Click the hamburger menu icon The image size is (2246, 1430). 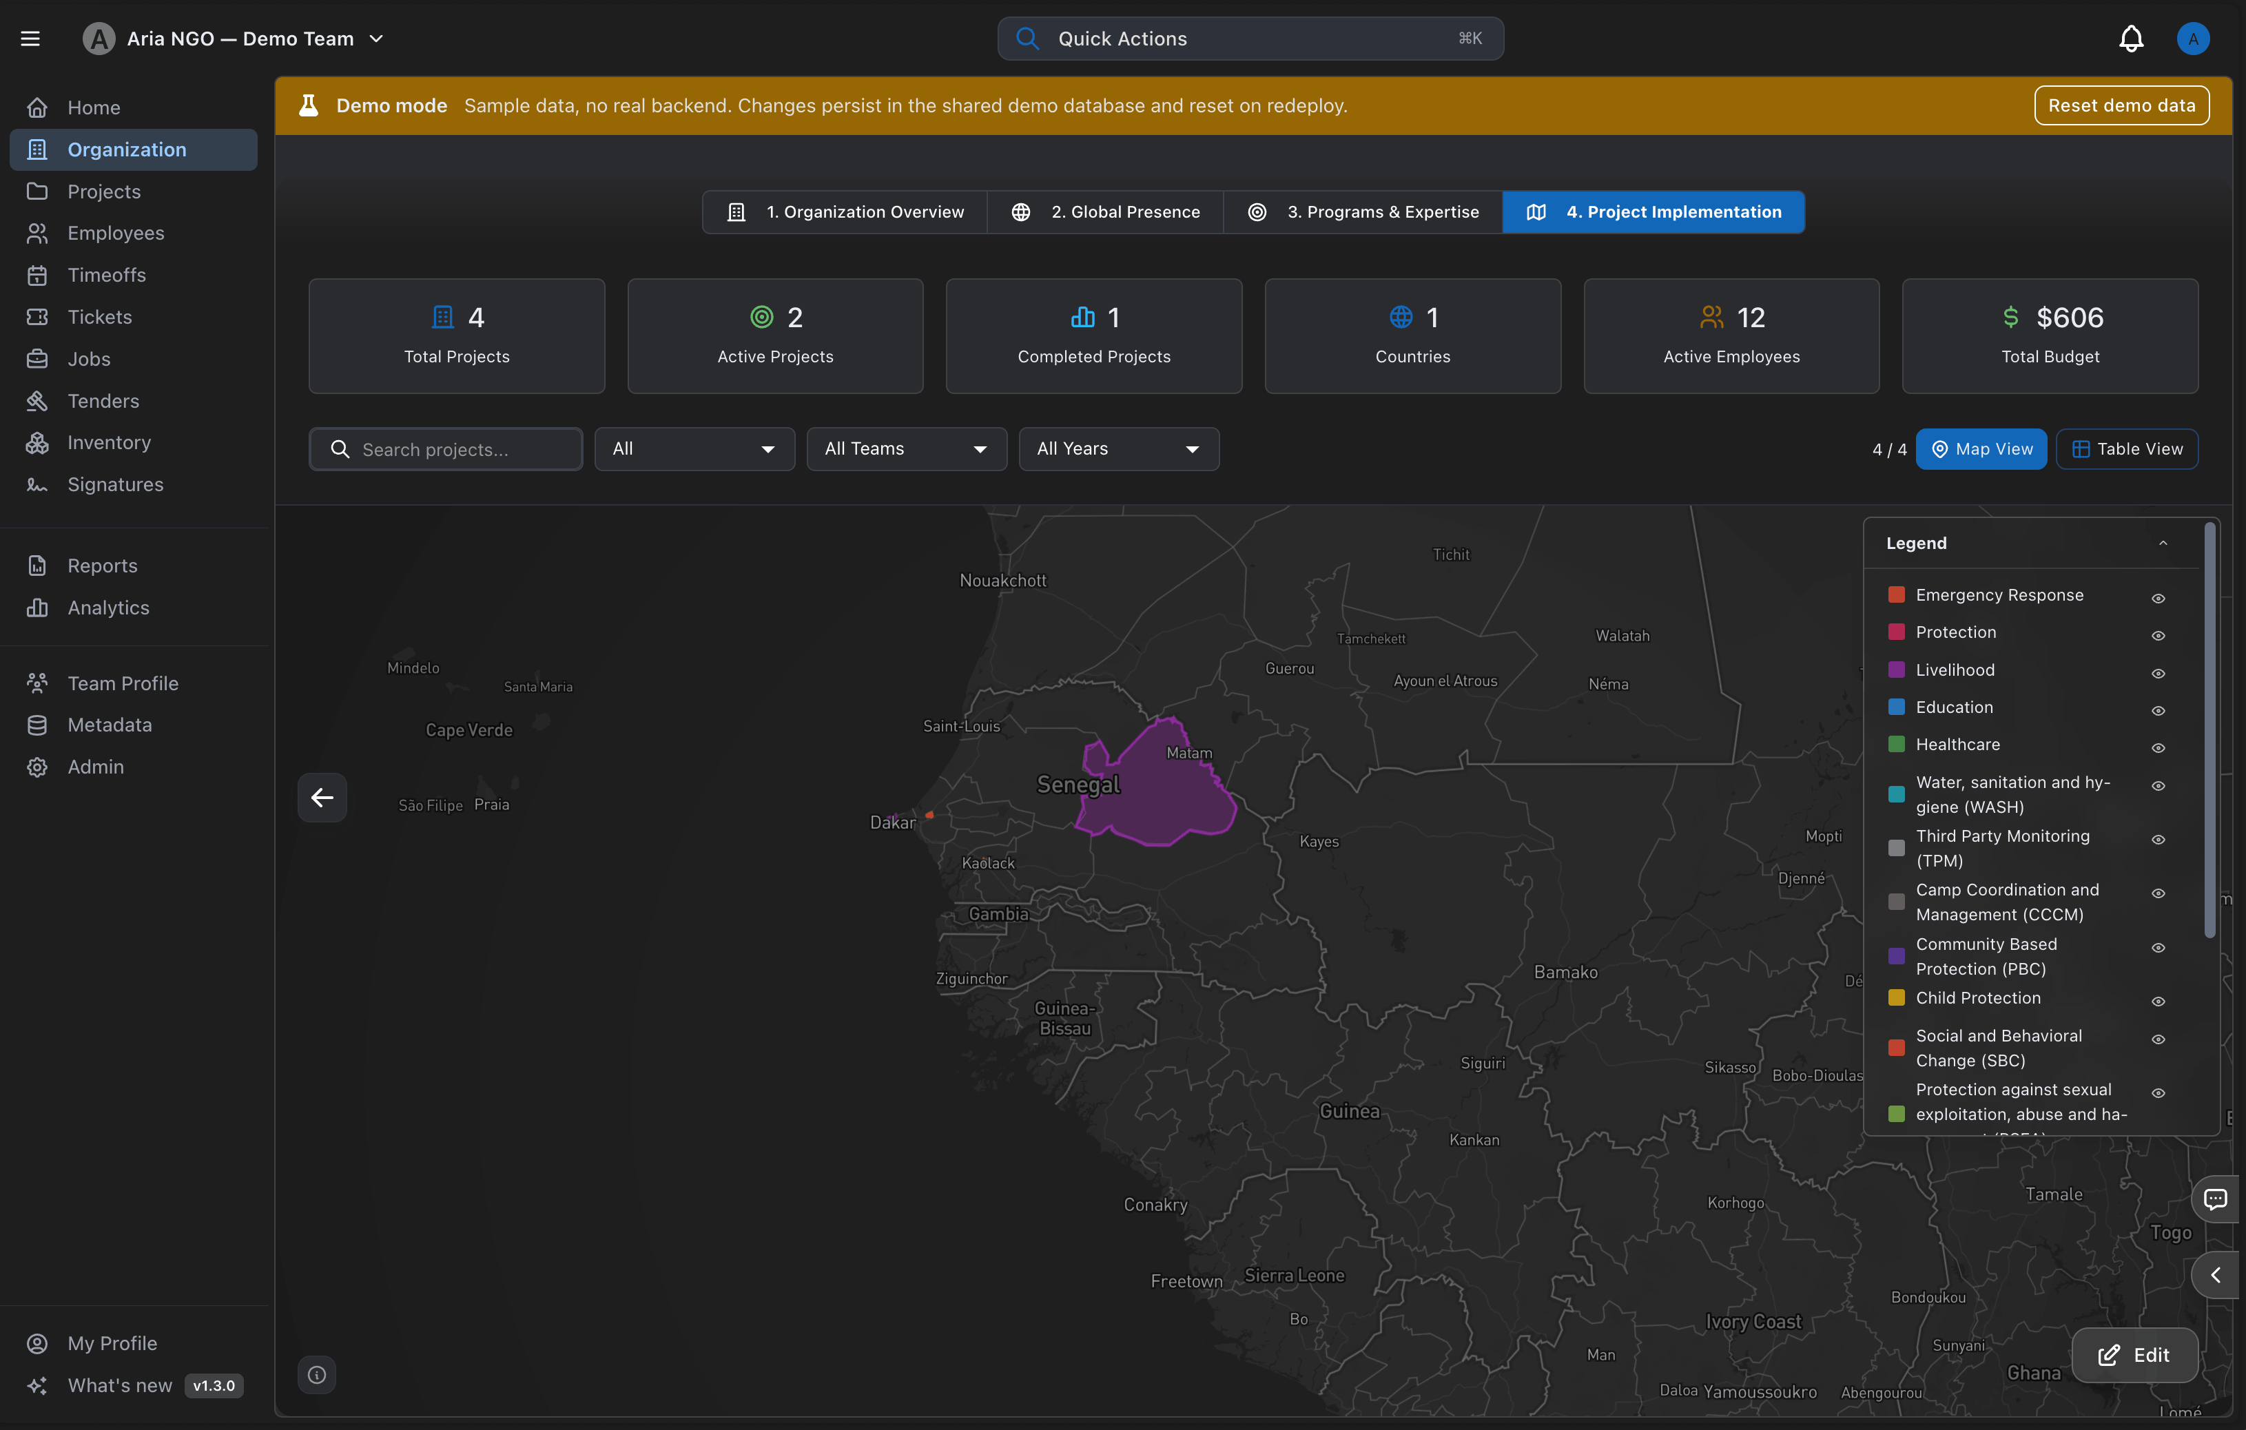30,39
